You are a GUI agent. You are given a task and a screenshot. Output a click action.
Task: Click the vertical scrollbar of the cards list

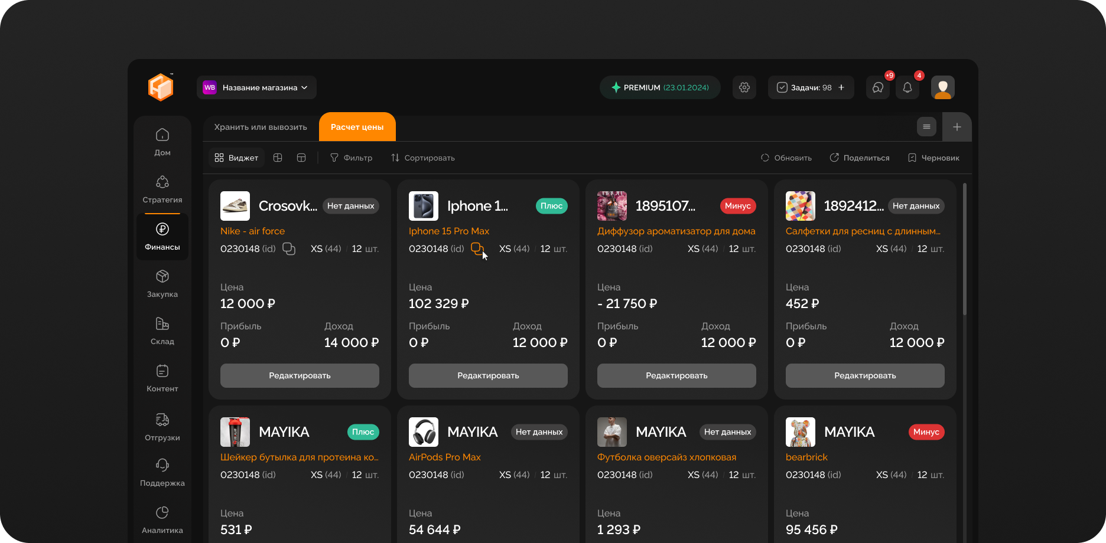point(965,248)
